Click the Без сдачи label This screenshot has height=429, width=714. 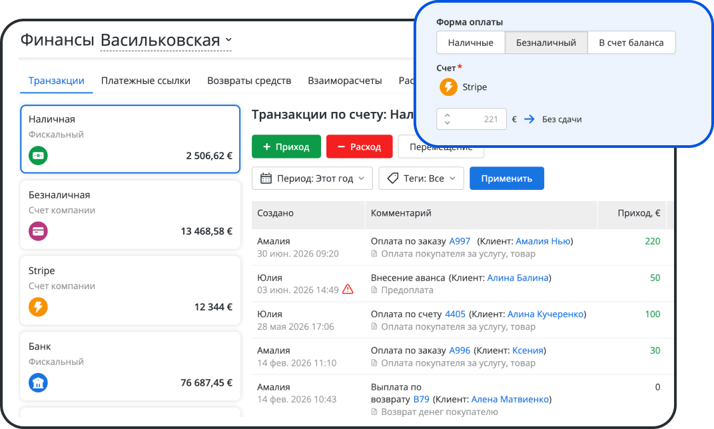click(562, 119)
